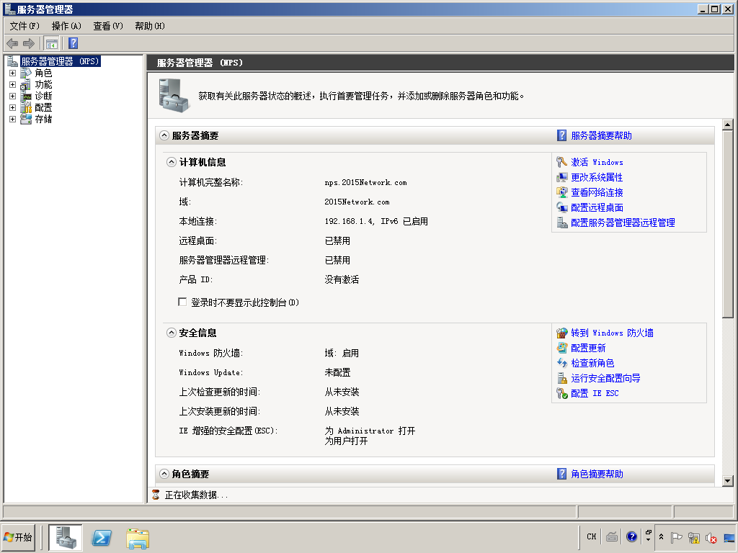This screenshot has height=553, width=738.
Task: Click the 配置 node icon in tree
Action: pos(26,108)
